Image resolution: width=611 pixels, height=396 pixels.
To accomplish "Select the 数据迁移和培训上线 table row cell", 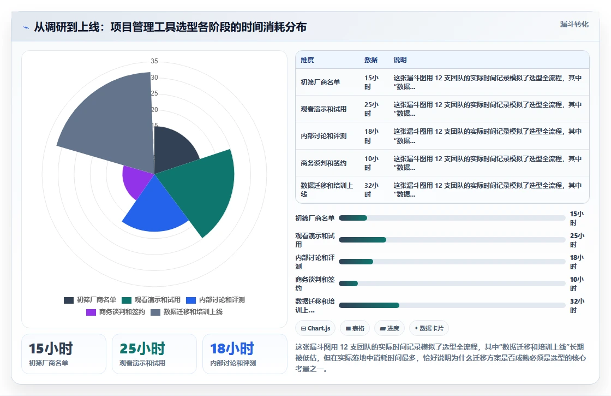I will (327, 190).
